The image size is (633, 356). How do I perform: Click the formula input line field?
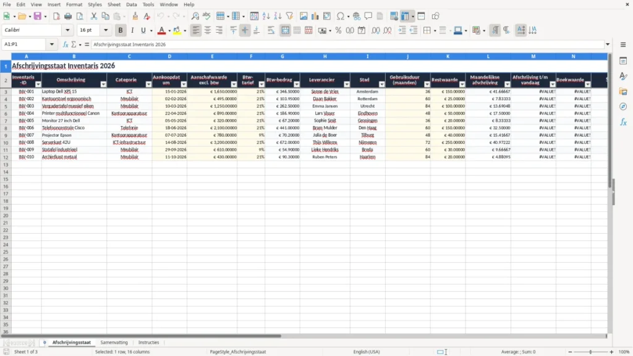pos(347,44)
